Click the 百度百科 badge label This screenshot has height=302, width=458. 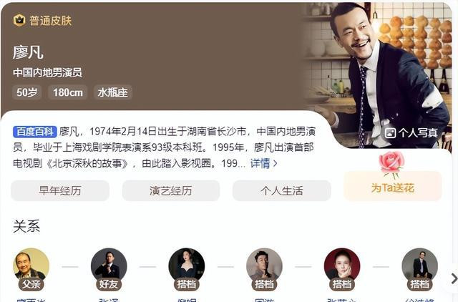point(35,132)
